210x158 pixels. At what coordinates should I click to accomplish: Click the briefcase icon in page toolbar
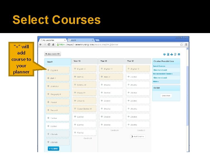(x=179, y=54)
